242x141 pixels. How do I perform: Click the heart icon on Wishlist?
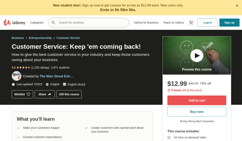coord(28,94)
